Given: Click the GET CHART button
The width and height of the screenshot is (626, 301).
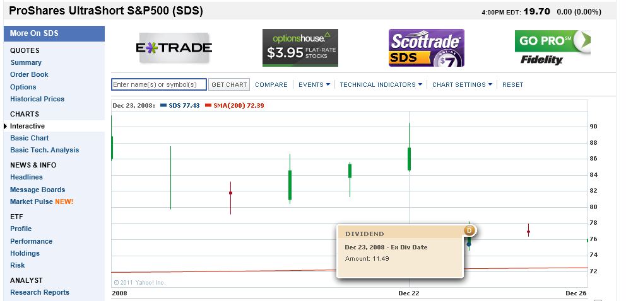Looking at the screenshot, I should pyautogui.click(x=229, y=84).
